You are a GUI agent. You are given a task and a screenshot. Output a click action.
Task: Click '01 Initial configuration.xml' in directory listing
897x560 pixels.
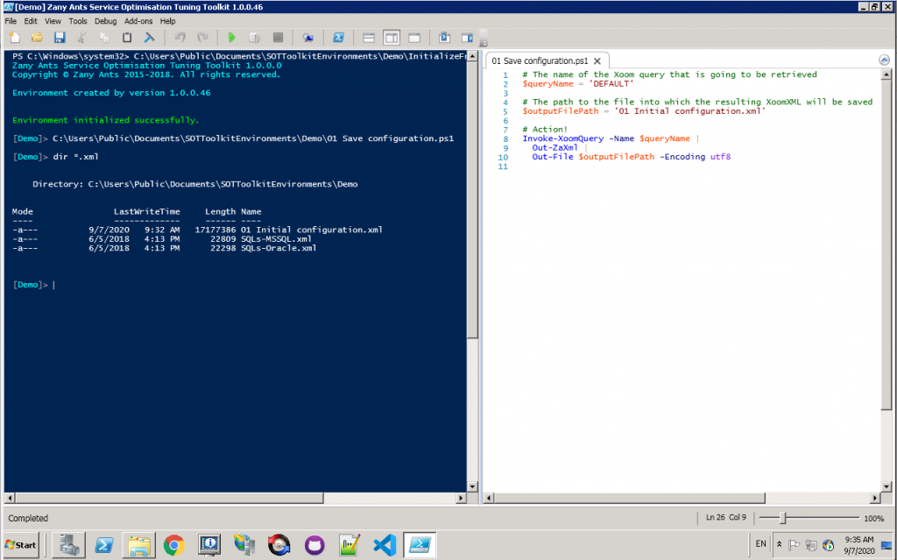point(311,230)
